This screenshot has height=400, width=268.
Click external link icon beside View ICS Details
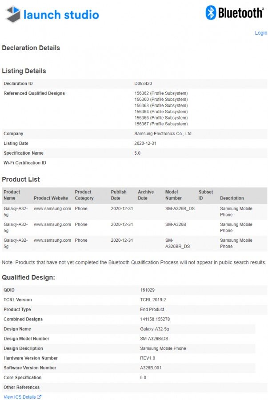click(x=39, y=397)
